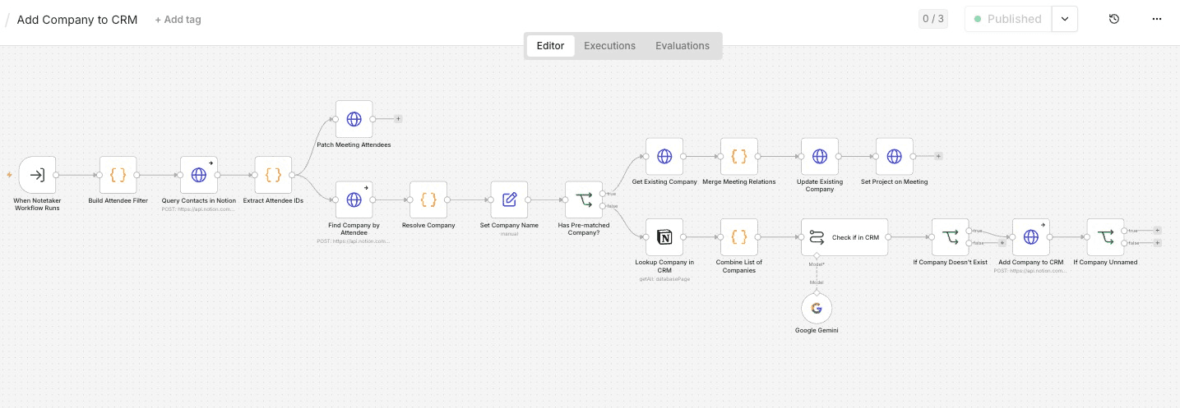Image resolution: width=1180 pixels, height=408 pixels.
Task: Select the Merge Meeting Relations code node
Action: (x=739, y=156)
